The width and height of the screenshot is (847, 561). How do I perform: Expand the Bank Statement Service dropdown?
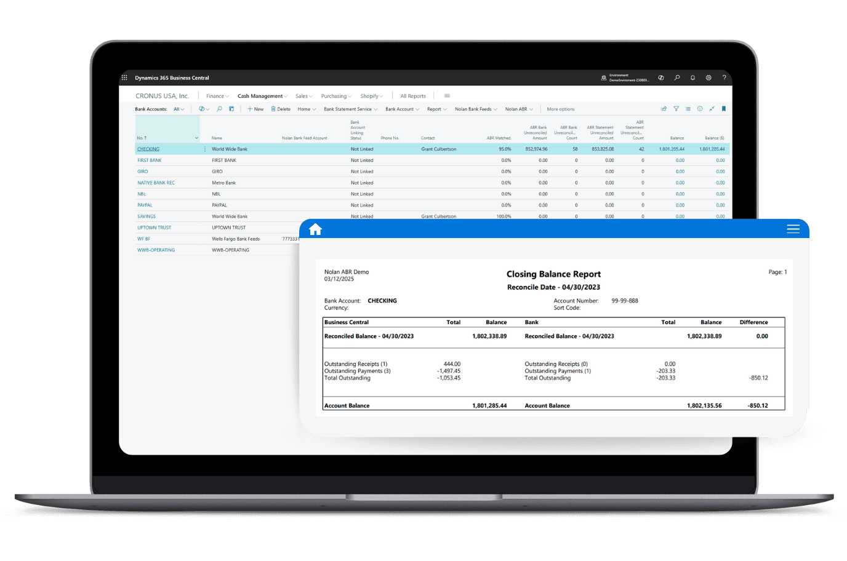[350, 109]
